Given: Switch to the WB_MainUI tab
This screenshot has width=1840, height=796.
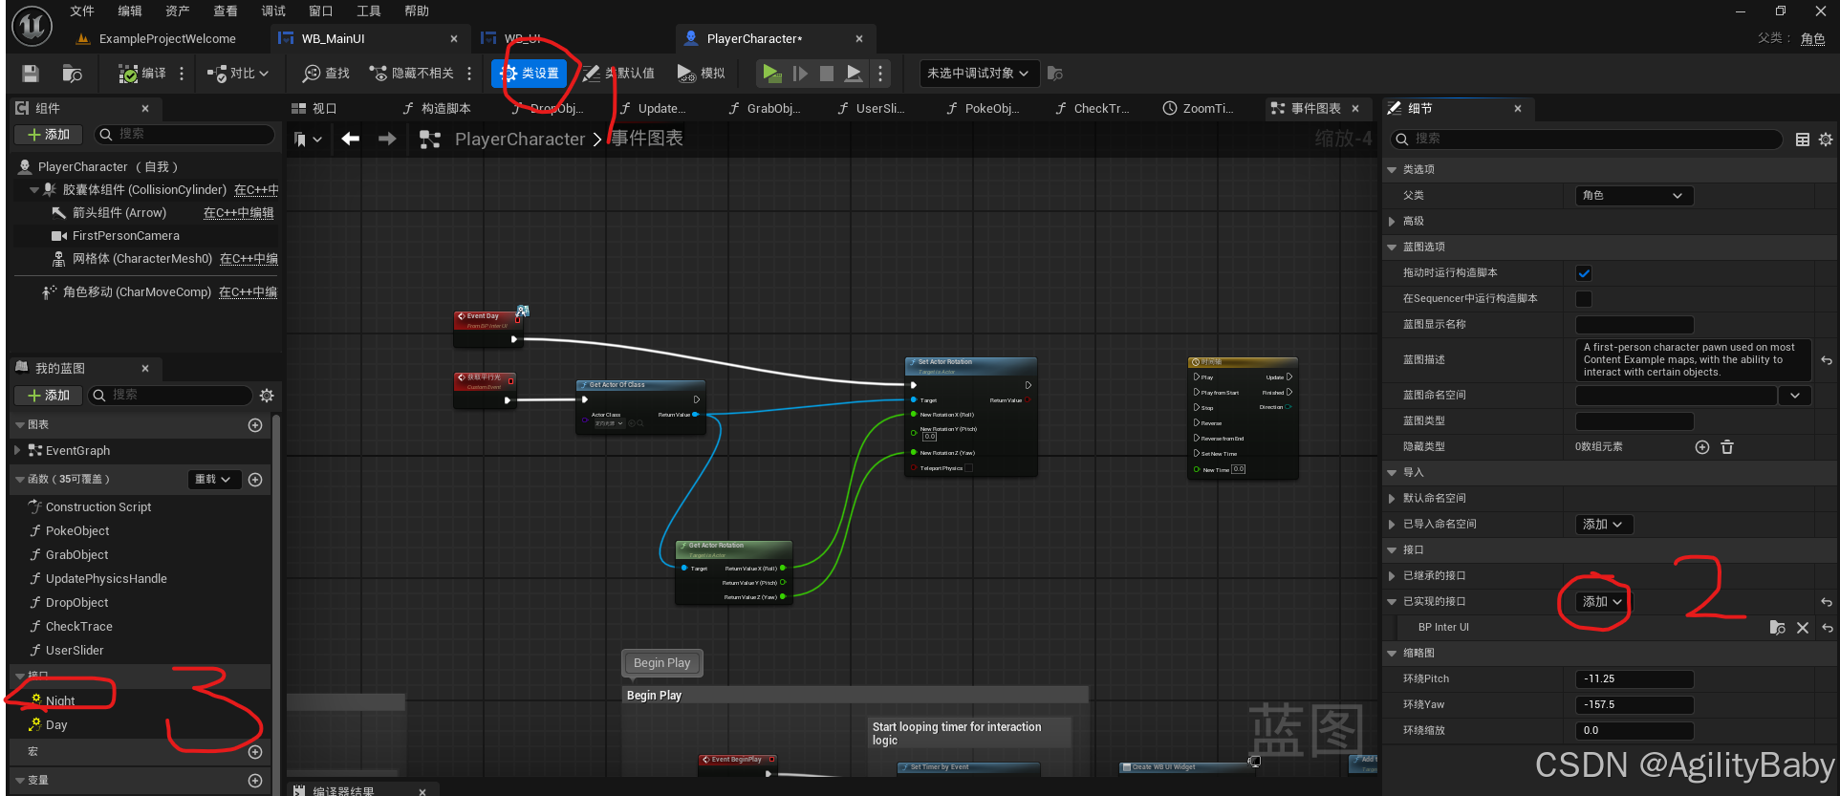Looking at the screenshot, I should pyautogui.click(x=333, y=39).
